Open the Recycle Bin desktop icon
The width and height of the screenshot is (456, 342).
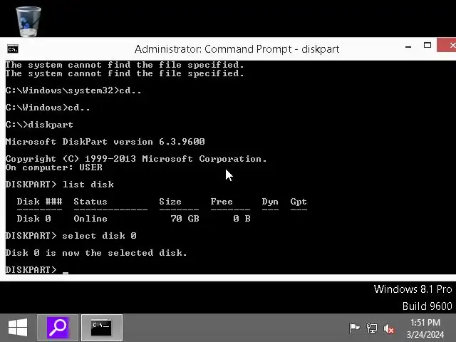tap(28, 21)
